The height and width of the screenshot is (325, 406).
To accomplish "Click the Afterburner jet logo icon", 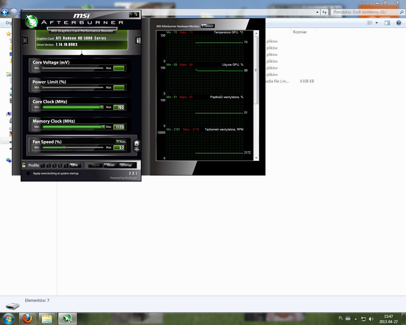I will pos(31,21).
